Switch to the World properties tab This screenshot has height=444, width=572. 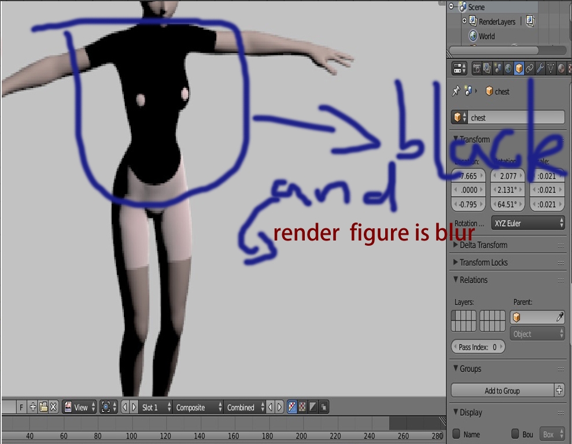(x=508, y=69)
